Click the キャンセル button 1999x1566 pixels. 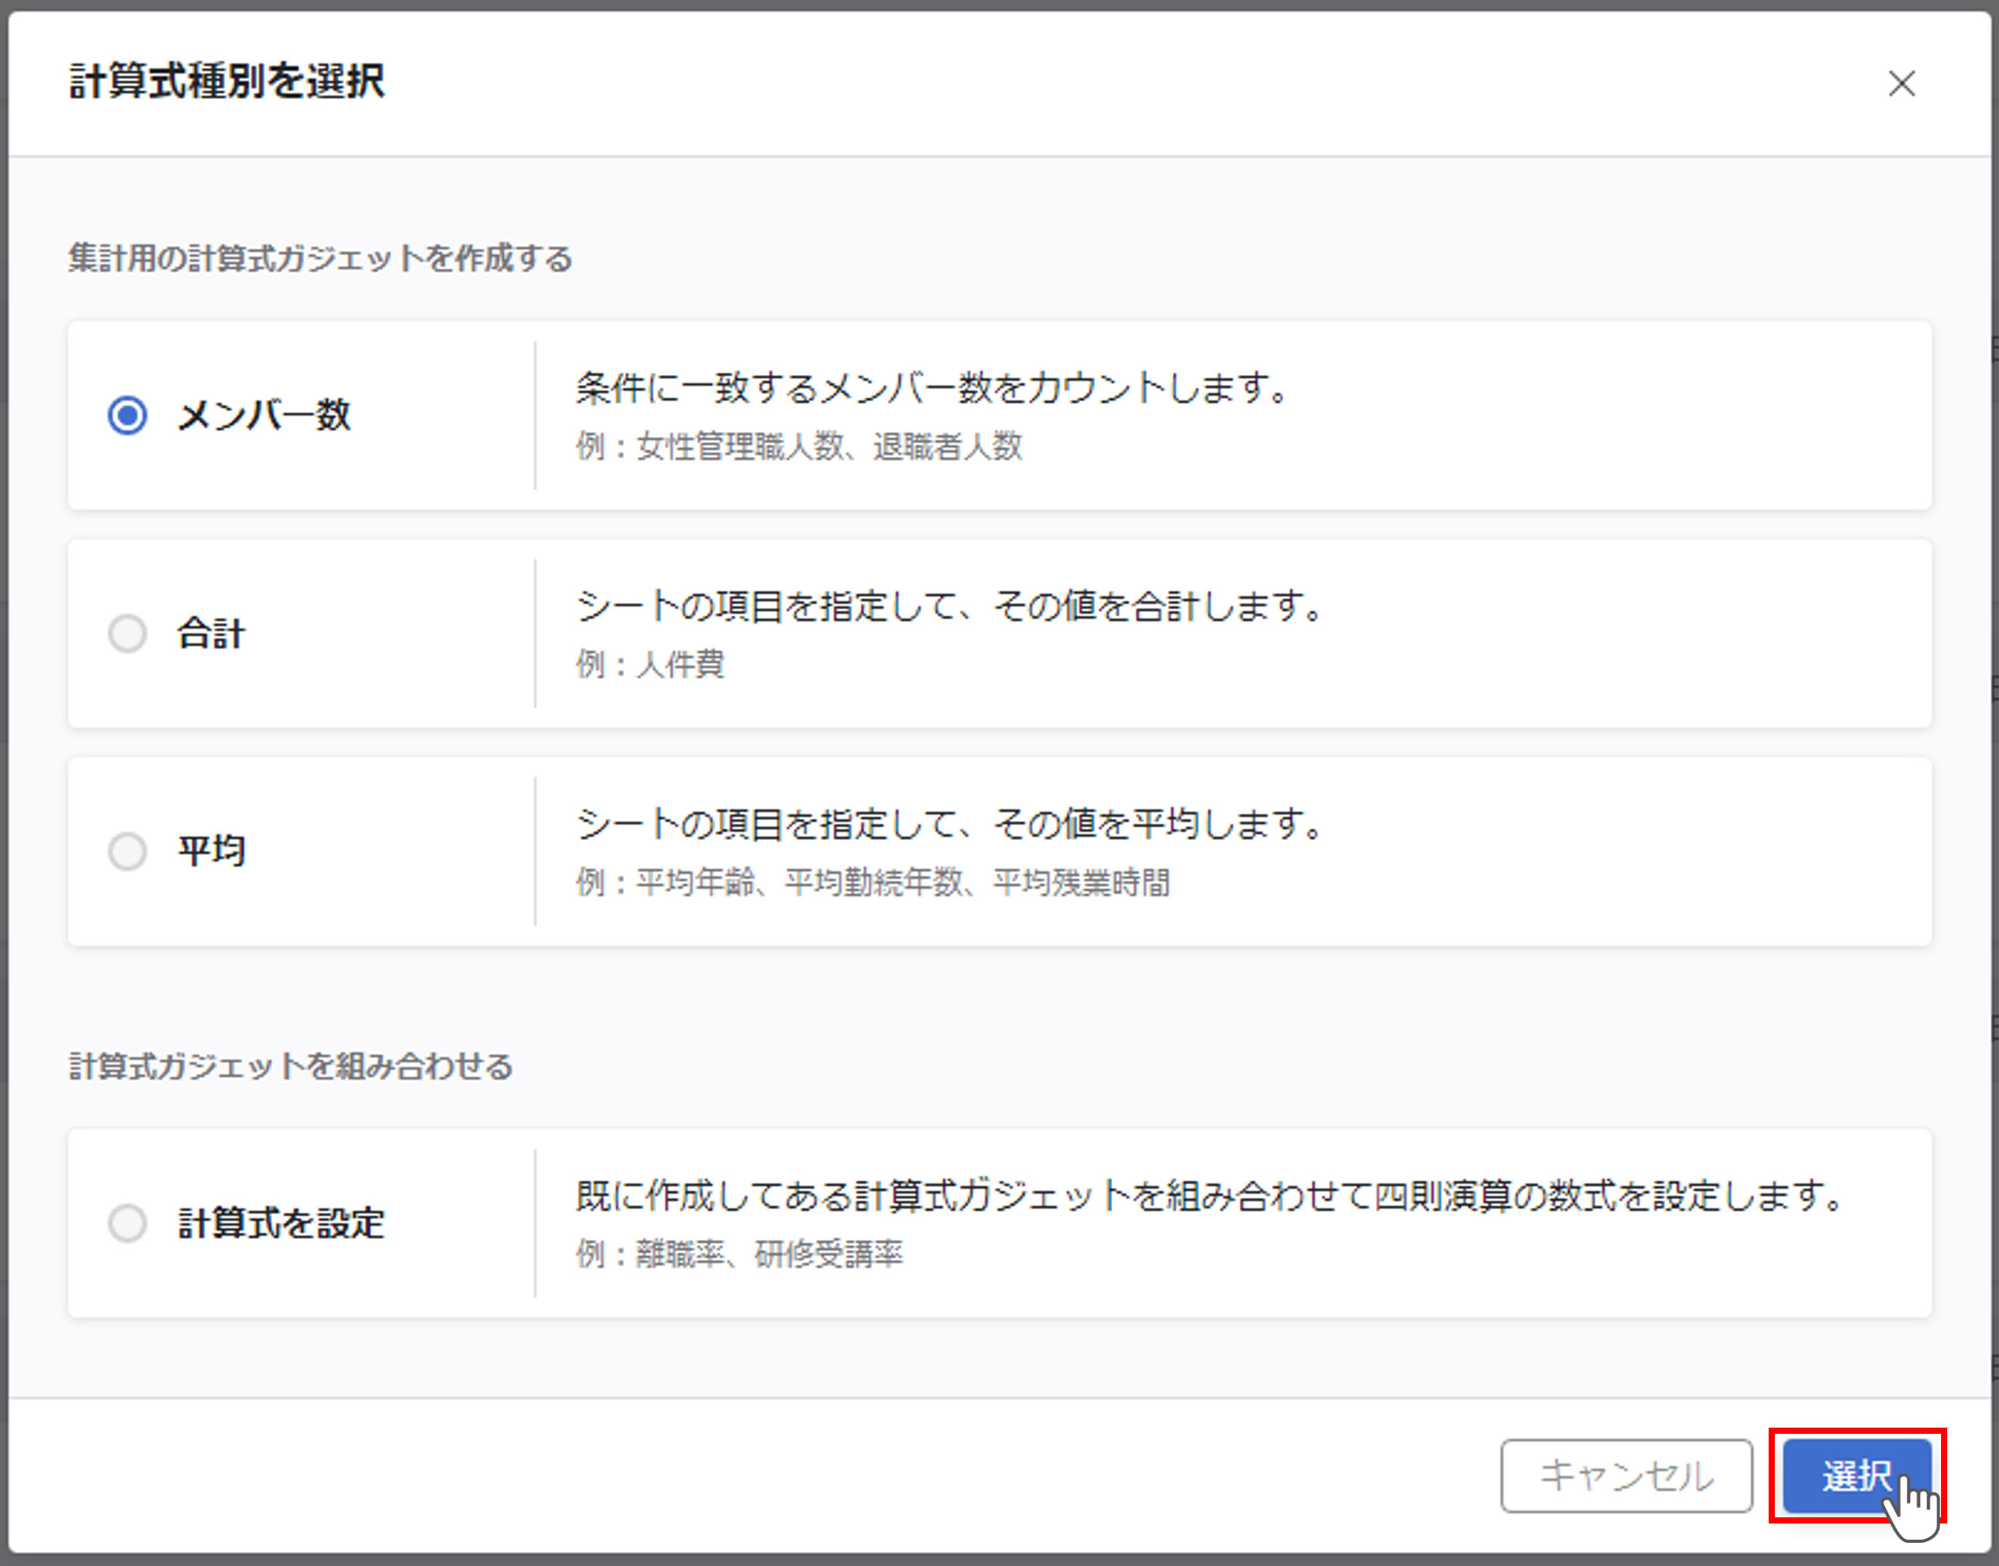1626,1476
